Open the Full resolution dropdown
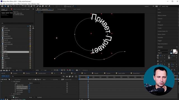The width and height of the screenshot is (179, 100). 48,70
